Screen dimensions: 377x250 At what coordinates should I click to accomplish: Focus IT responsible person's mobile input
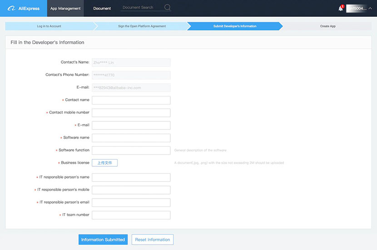click(131, 190)
